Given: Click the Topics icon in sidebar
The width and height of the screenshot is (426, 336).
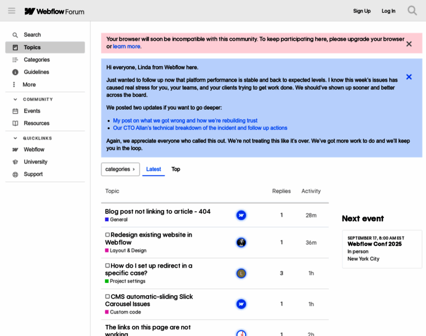Looking at the screenshot, I should pos(15,48).
